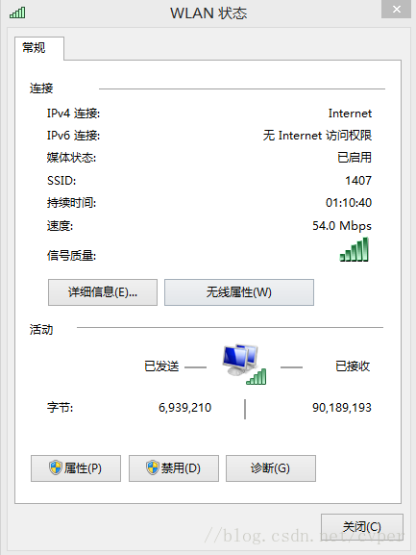This screenshot has height=555, width=416.
Task: Click the duration value 01:10:40
Action: point(349,203)
